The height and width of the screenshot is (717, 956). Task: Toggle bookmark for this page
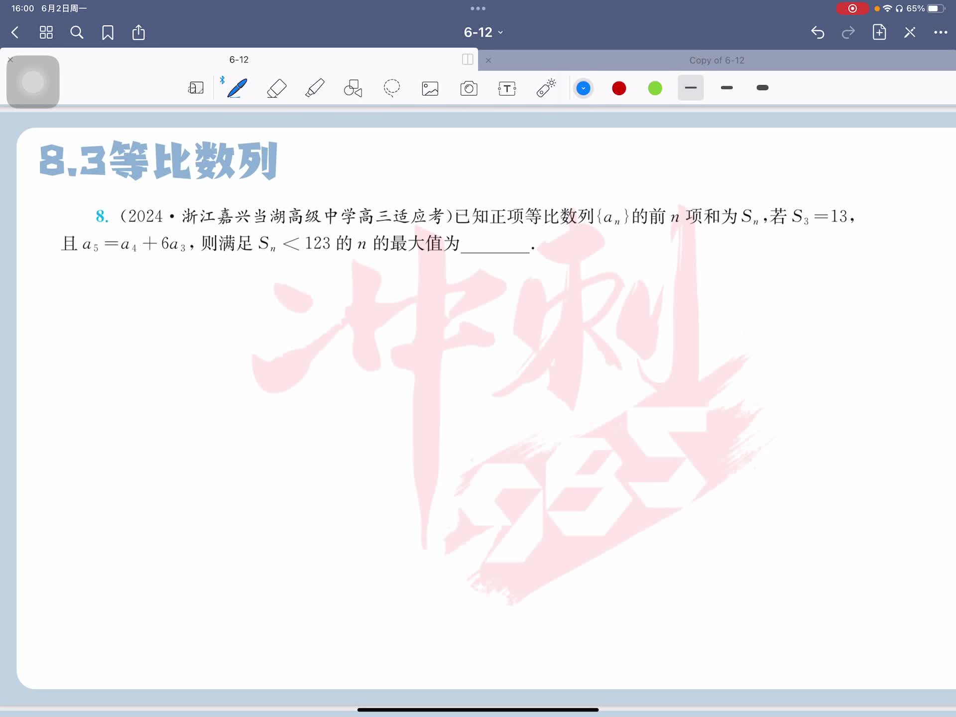point(108,33)
